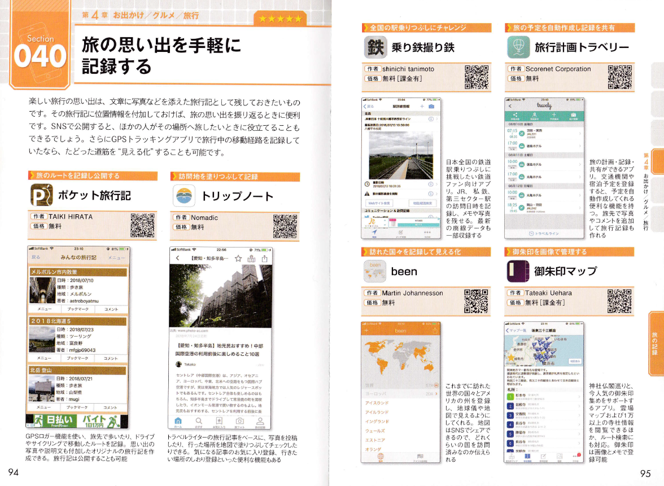Tap the share icon in been header
Viewport: 664px width, 486px height.
click(435, 330)
